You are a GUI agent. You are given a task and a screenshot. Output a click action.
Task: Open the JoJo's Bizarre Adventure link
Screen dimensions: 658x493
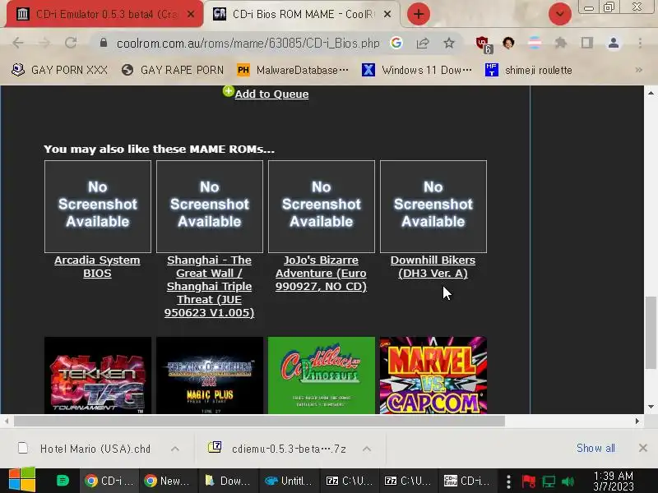[x=321, y=274]
